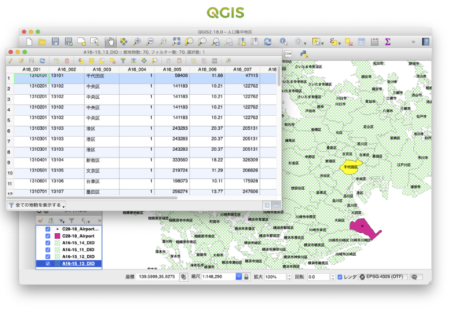Click the EPSG:4326 (OTF) CRS button

383,277
